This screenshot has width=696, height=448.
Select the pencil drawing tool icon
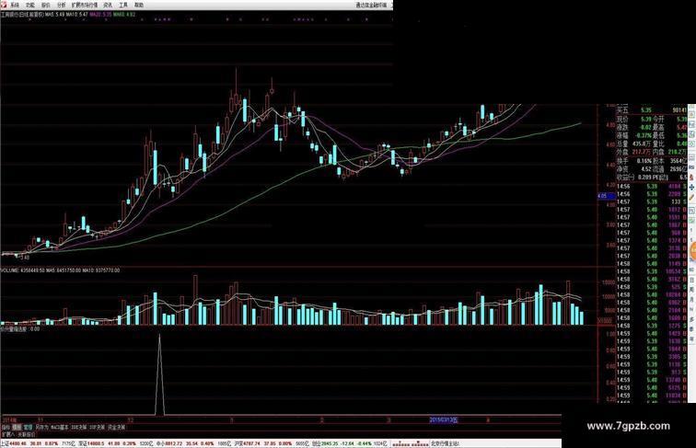point(691,198)
